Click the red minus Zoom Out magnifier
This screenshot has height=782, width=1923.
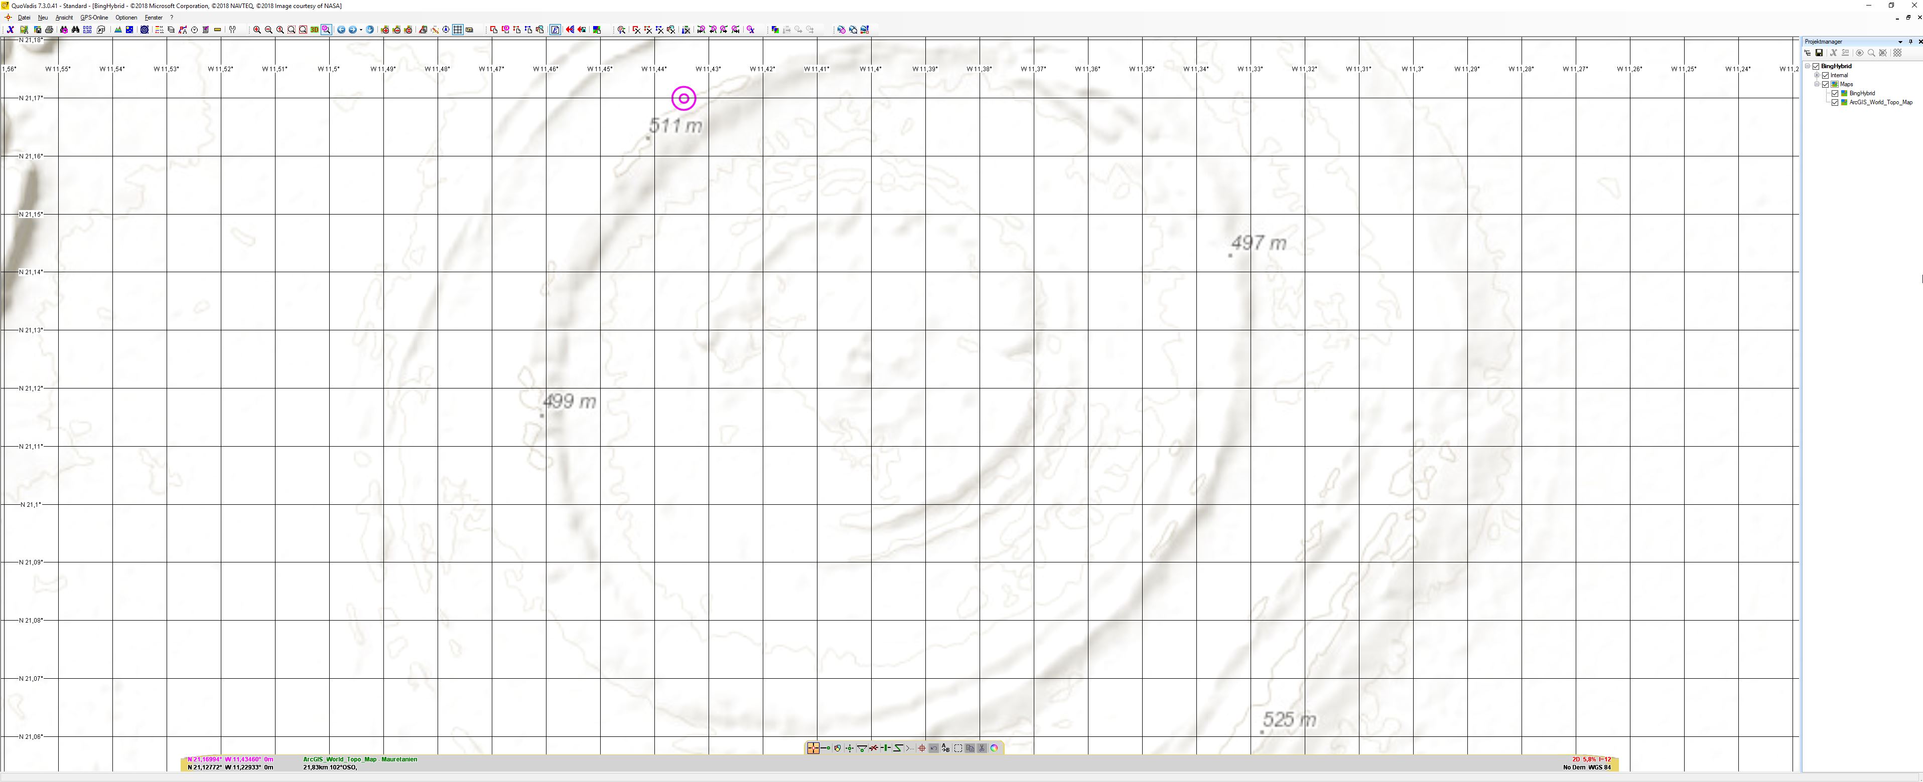click(x=269, y=30)
